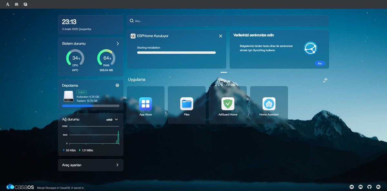The image size is (387, 191).
Task: Open the user account icon
Action: click(8, 5)
